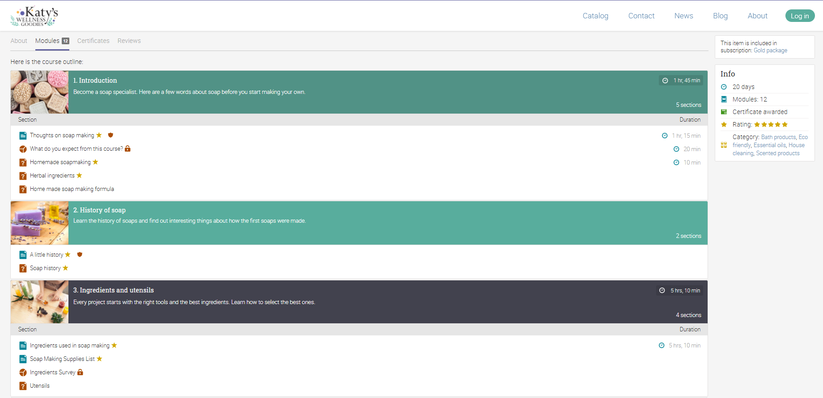Click shield badge next to A little history
This screenshot has width=823, height=398.
pos(80,254)
